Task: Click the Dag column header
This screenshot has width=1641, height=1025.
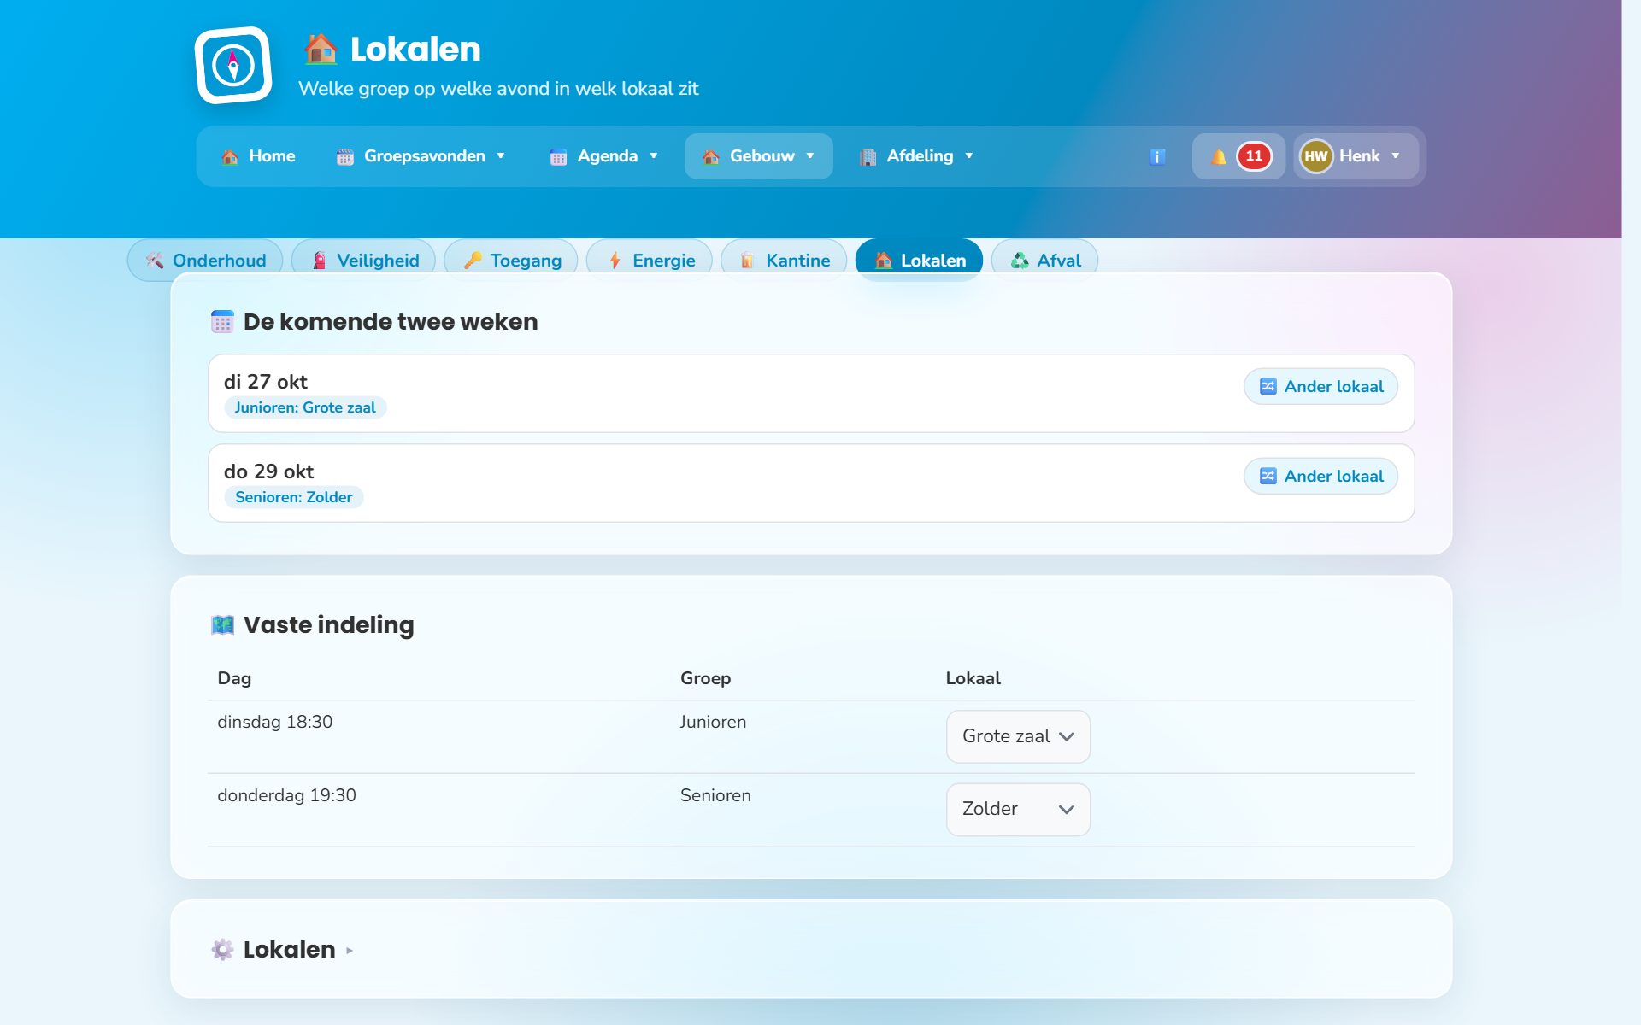Action: click(234, 679)
